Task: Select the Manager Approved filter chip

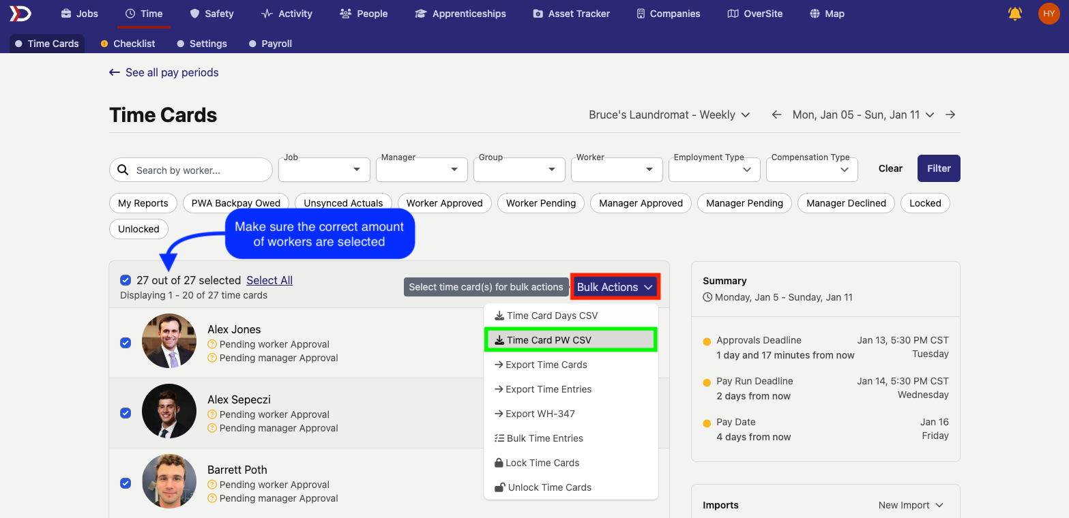Action: click(x=641, y=203)
